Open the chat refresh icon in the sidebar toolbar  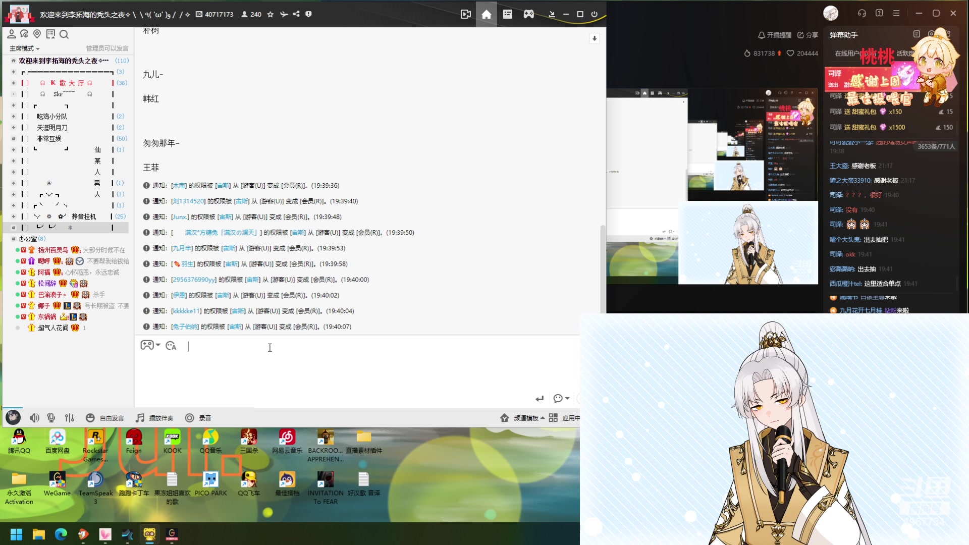coord(24,34)
